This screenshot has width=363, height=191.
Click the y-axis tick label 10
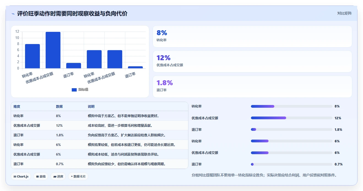[x=17, y=38]
